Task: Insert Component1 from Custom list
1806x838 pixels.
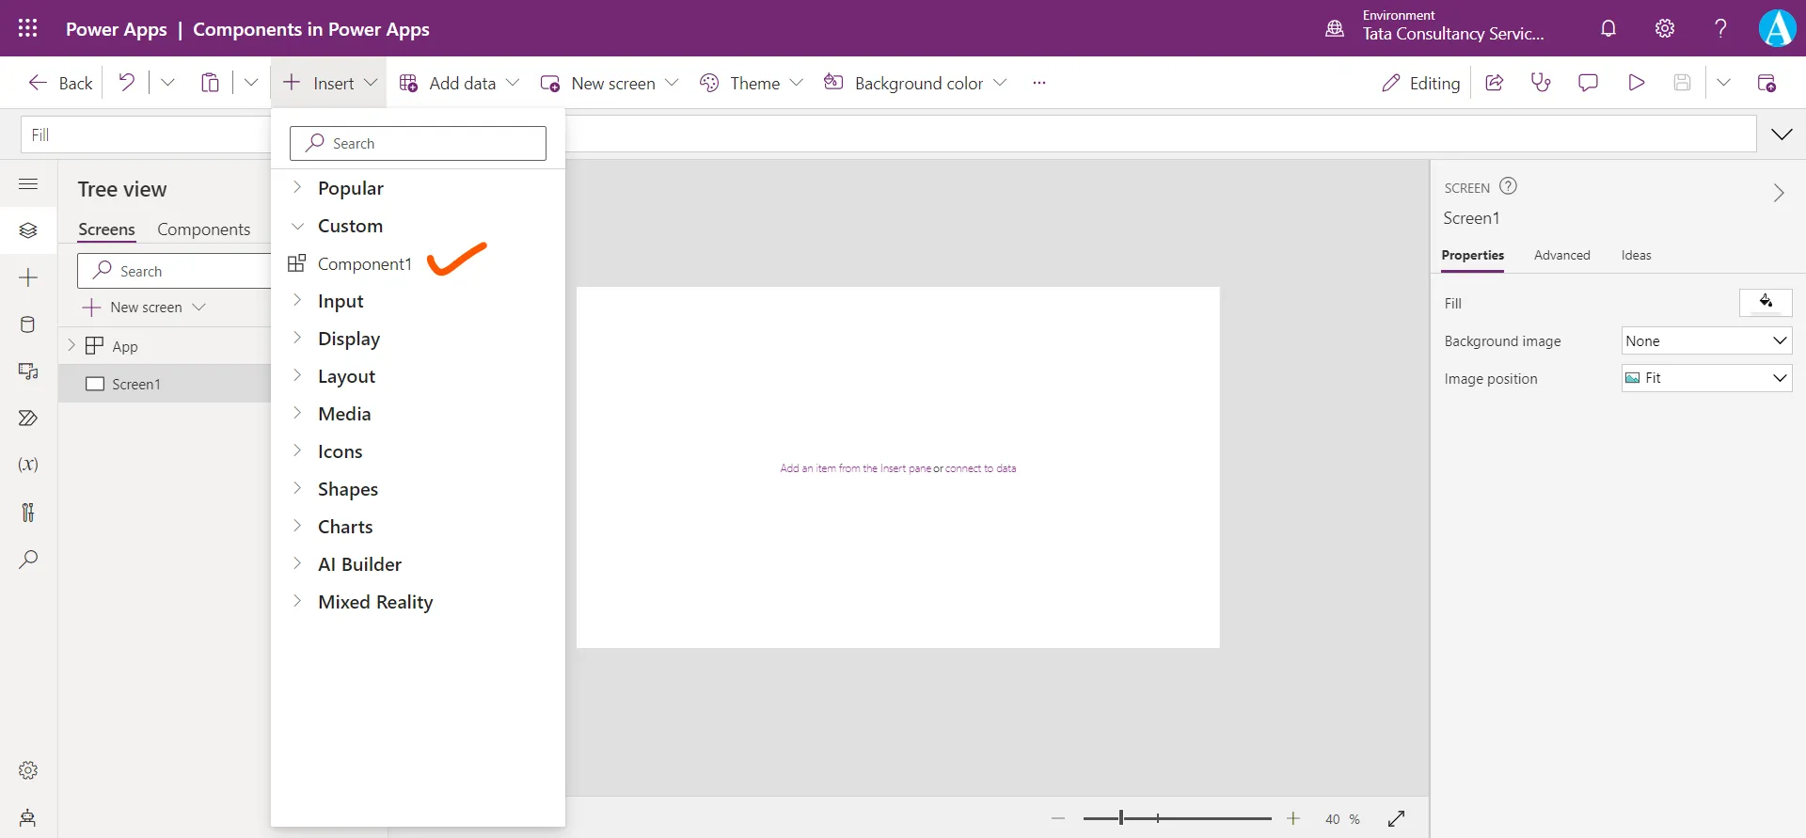Action: click(x=364, y=264)
